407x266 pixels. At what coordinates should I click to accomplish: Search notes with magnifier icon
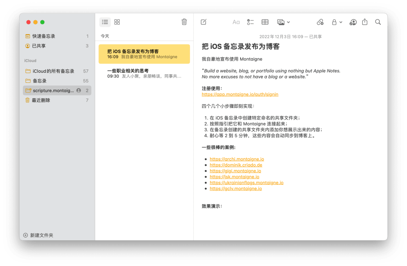point(378,22)
